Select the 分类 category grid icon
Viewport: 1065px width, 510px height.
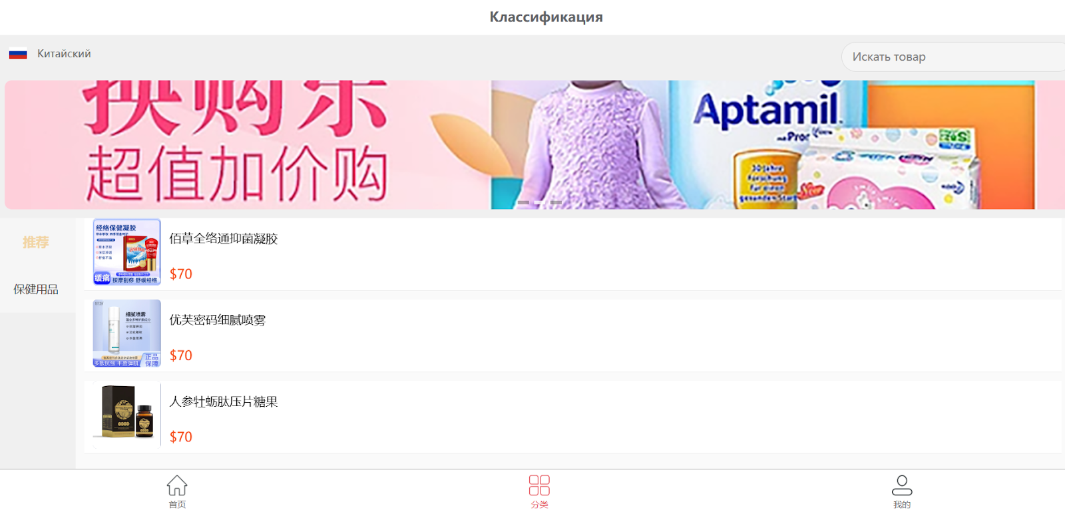pyautogui.click(x=539, y=485)
